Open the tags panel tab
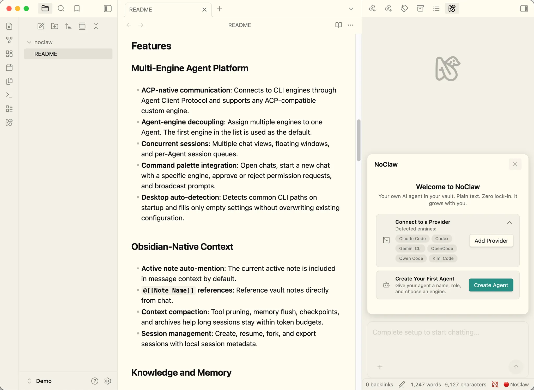The image size is (534, 390). (x=404, y=9)
